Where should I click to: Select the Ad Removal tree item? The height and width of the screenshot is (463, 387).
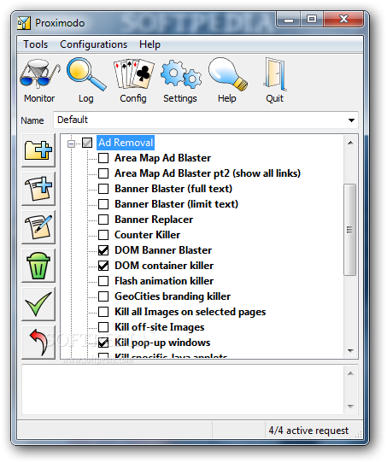(126, 143)
